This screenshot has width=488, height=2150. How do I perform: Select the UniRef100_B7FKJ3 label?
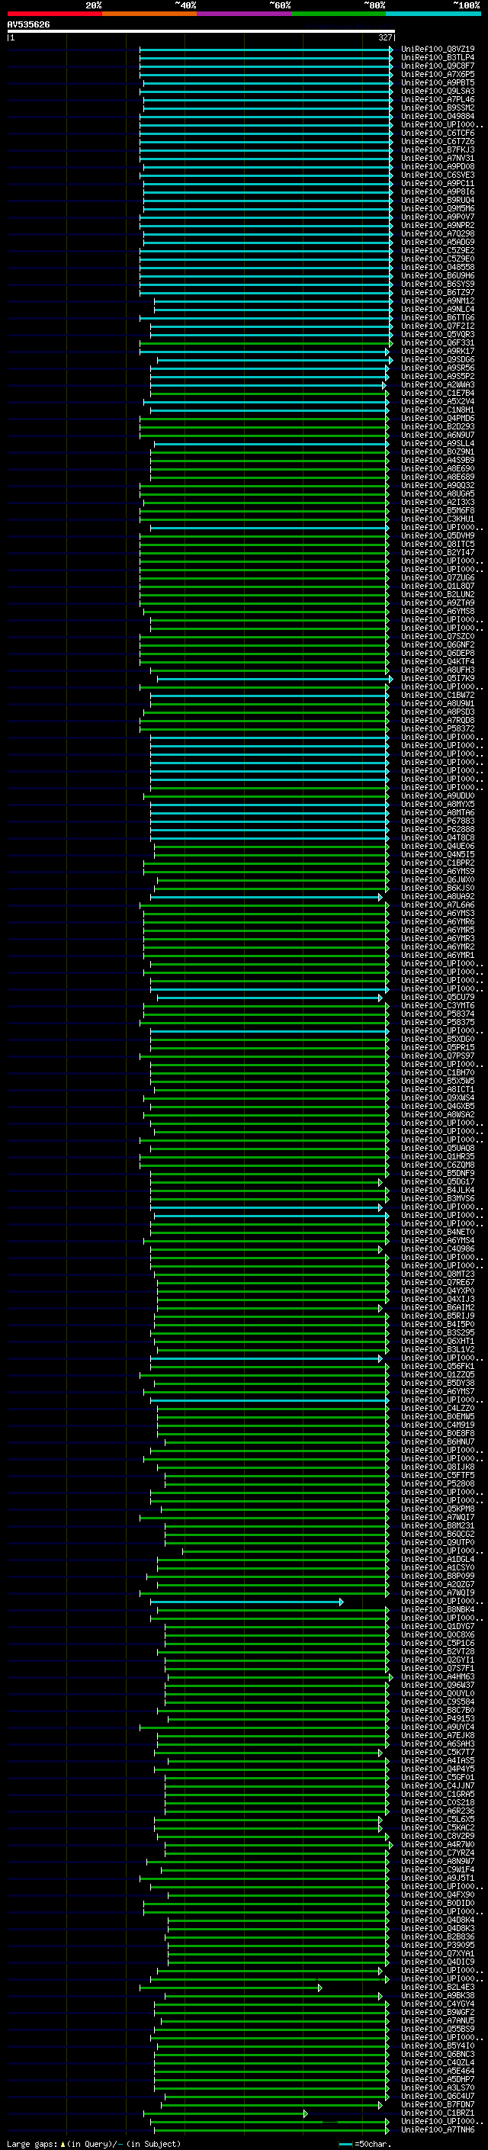[438, 150]
